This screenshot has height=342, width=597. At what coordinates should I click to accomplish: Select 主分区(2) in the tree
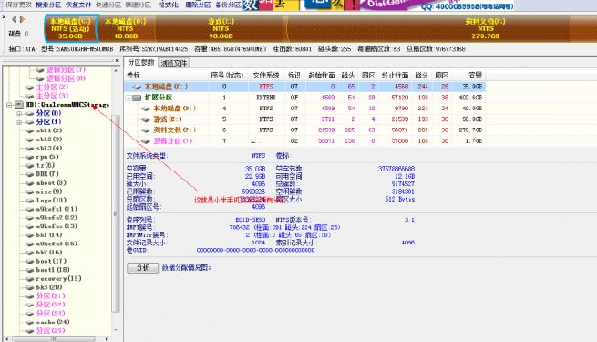[52, 88]
